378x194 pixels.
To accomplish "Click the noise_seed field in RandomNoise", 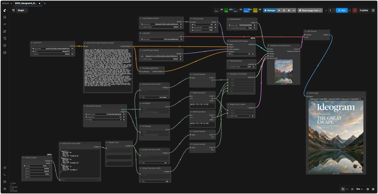I will (x=242, y=25).
